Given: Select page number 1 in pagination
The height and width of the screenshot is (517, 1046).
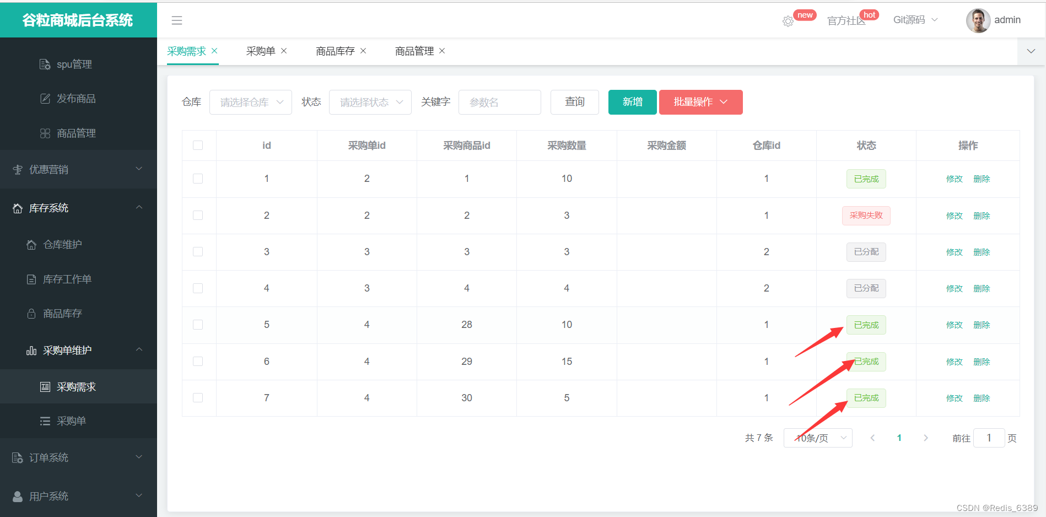Looking at the screenshot, I should (x=899, y=438).
